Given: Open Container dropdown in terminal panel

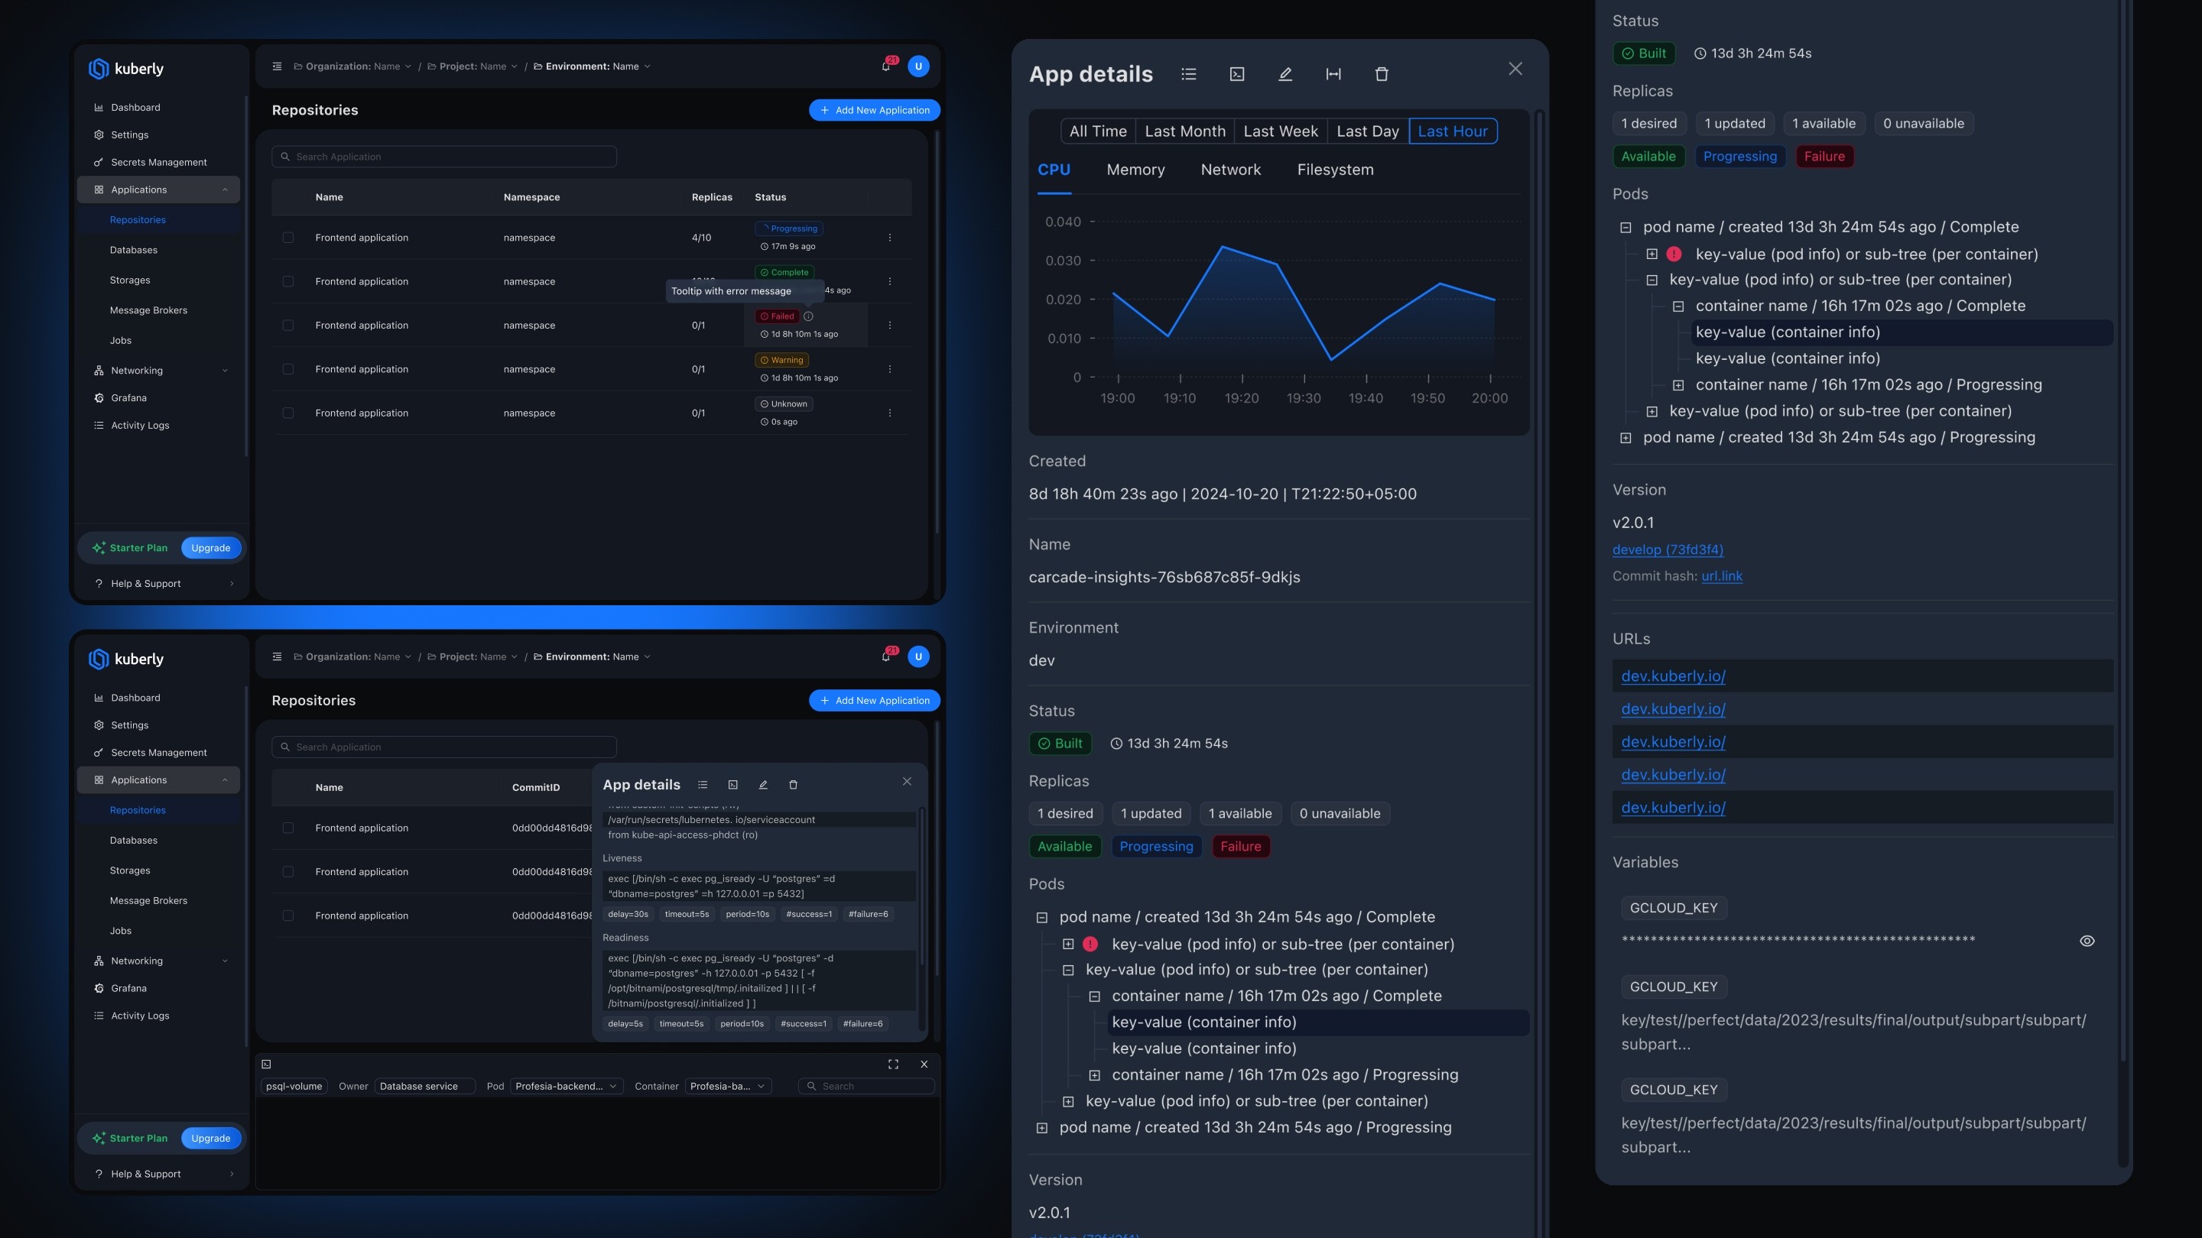Looking at the screenshot, I should (727, 1086).
